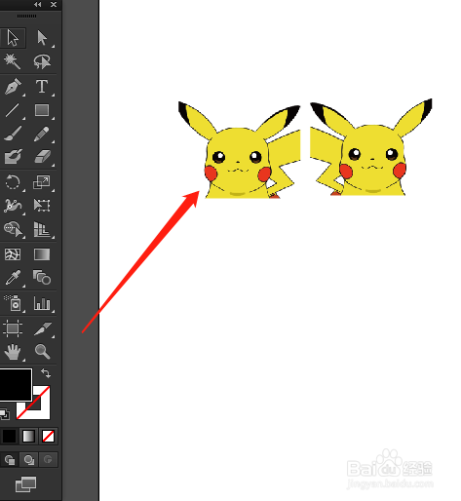The width and height of the screenshot is (461, 501).
Task: Choose the Eraser tool
Action: point(42,157)
